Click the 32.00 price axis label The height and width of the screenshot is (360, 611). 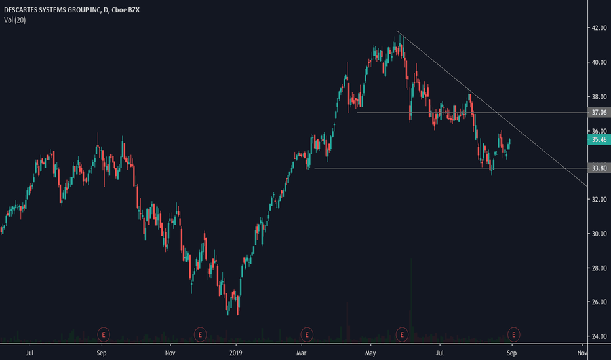coord(599,199)
